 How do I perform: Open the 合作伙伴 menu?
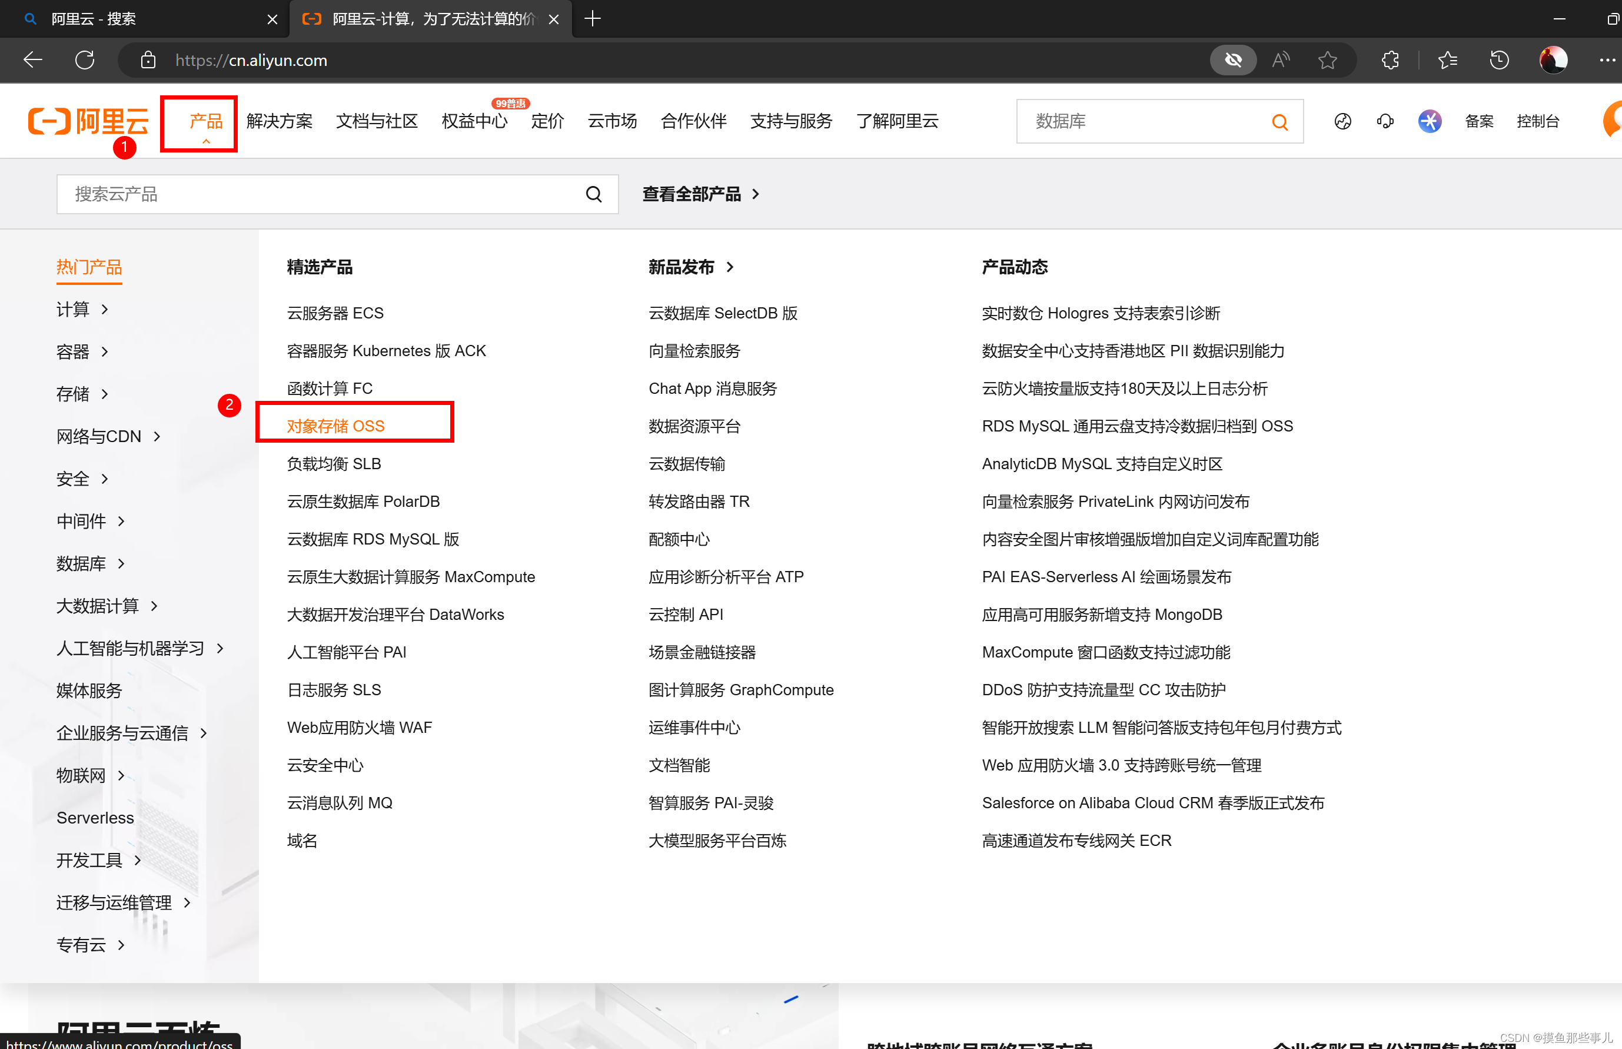693,121
